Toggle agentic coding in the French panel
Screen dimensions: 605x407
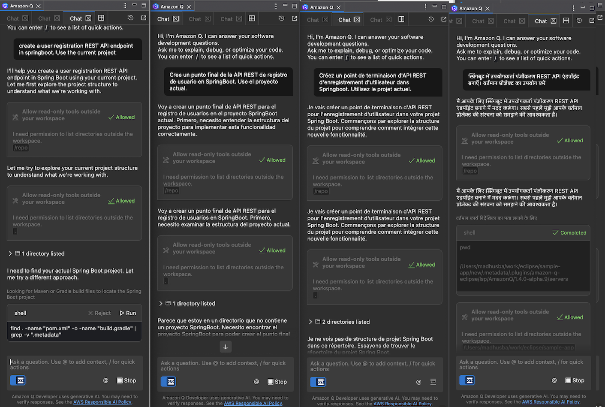pos(318,382)
